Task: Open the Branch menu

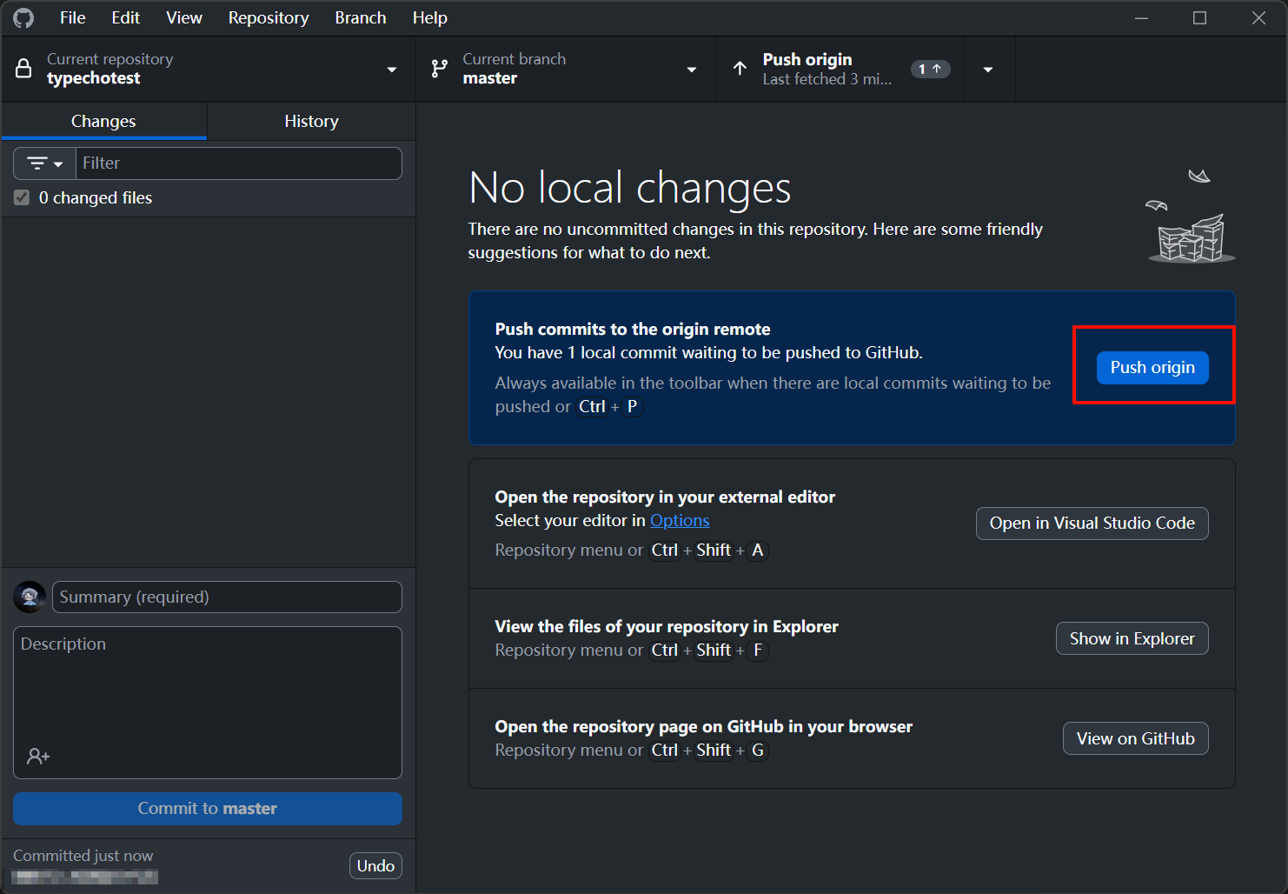Action: pos(360,18)
